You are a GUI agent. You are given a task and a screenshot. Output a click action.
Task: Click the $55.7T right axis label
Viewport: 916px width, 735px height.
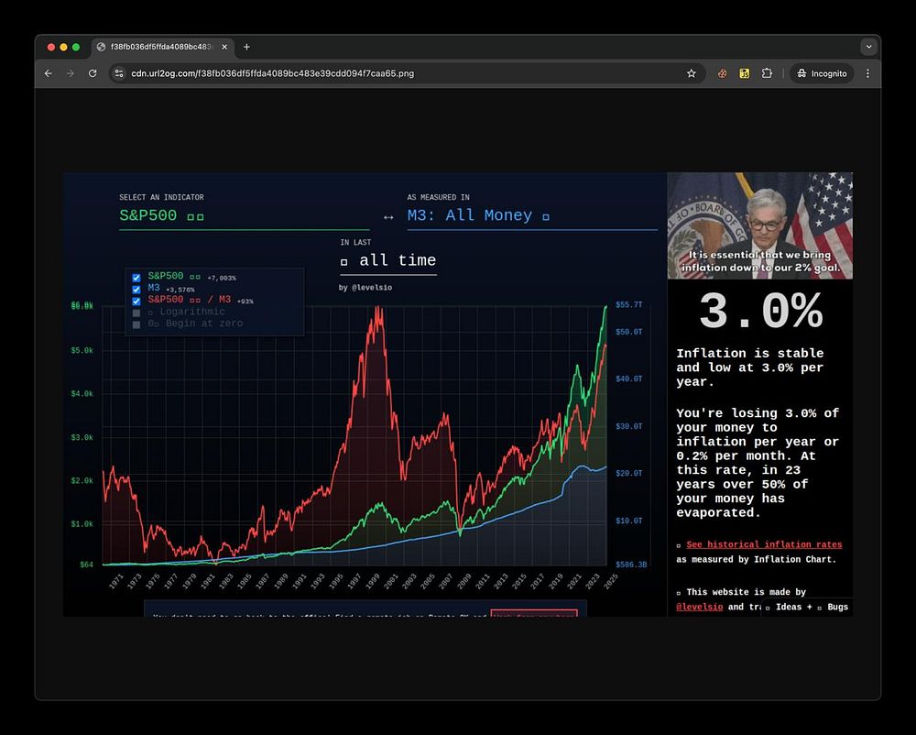[x=628, y=304]
